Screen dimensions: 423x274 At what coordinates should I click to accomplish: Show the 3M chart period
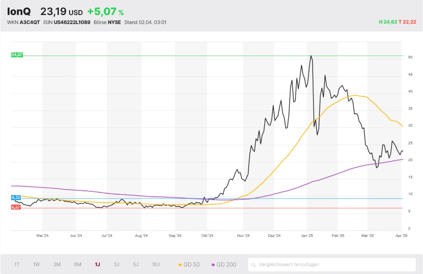click(57, 265)
